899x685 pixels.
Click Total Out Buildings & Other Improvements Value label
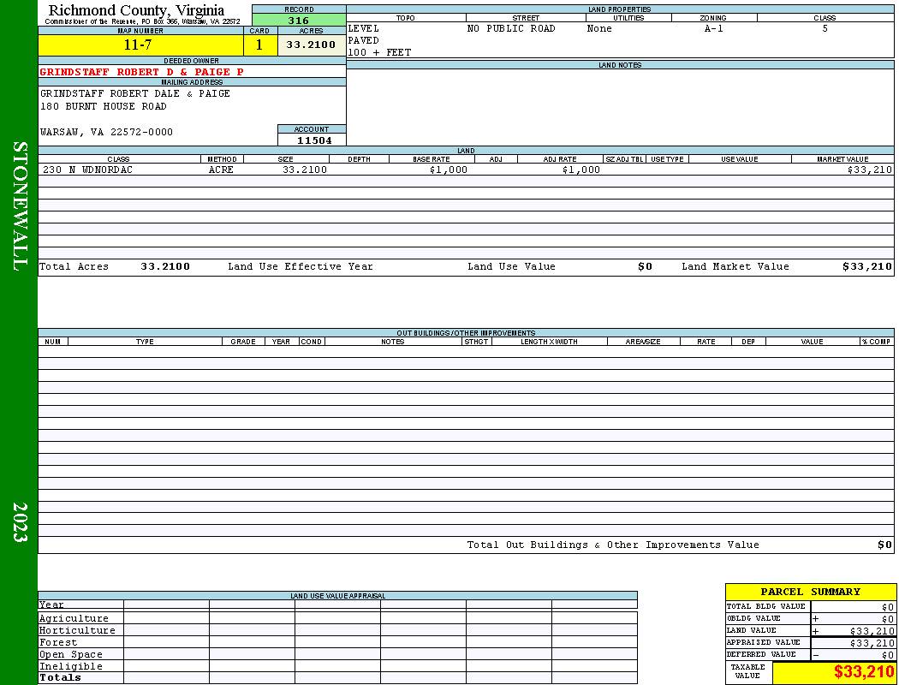[613, 545]
